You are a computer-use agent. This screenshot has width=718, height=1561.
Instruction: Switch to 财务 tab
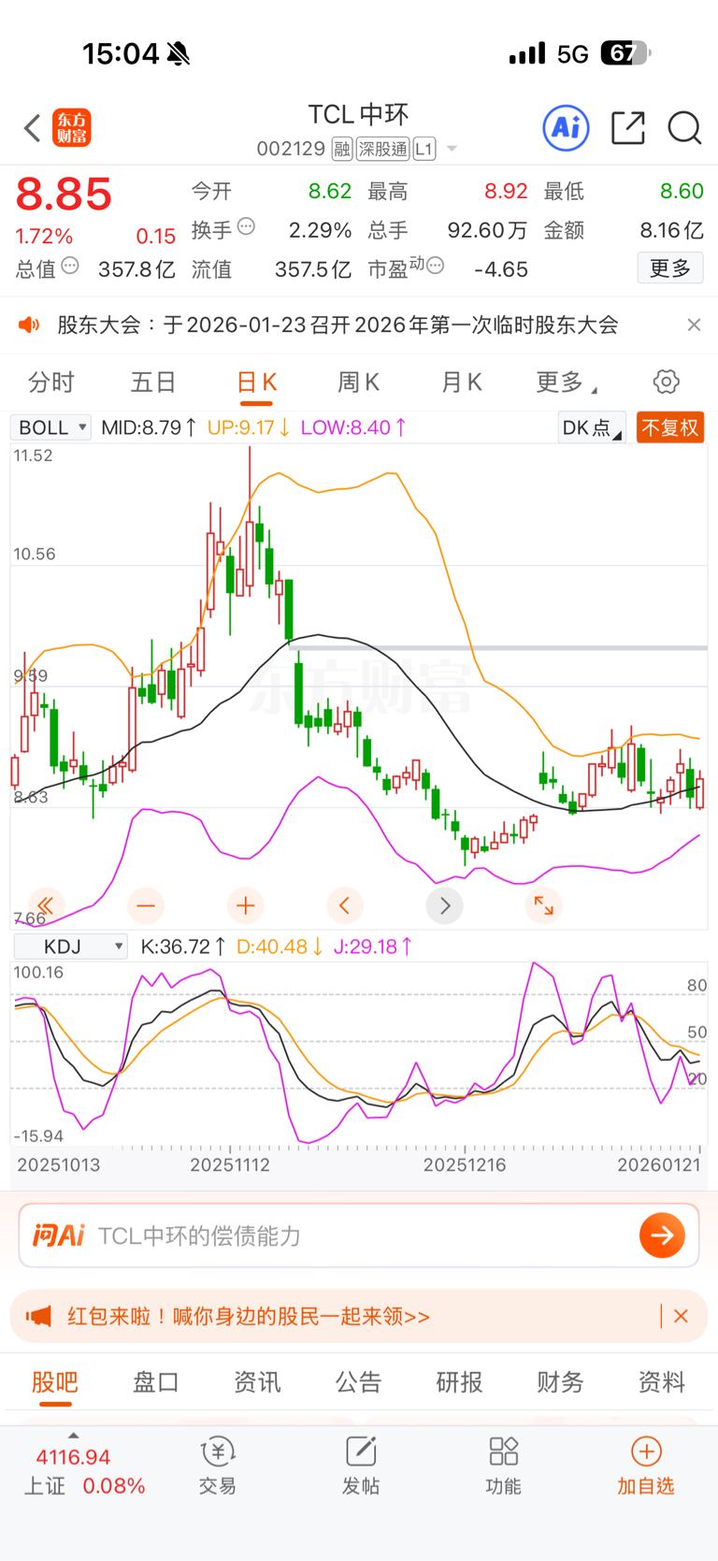pyautogui.click(x=560, y=1381)
